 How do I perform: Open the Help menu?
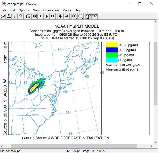point(78,10)
